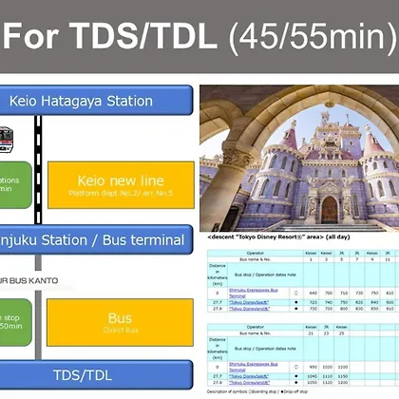Select the Keio Hatagaya Station box
Screen dimensions: 399x399
[x=96, y=101]
